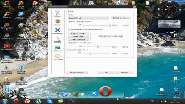Click the question mark icon in the dock
The width and height of the screenshot is (185, 104).
point(87,94)
